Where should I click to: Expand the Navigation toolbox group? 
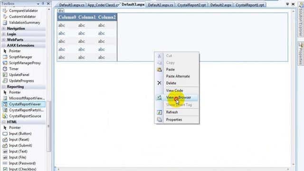(4, 28)
